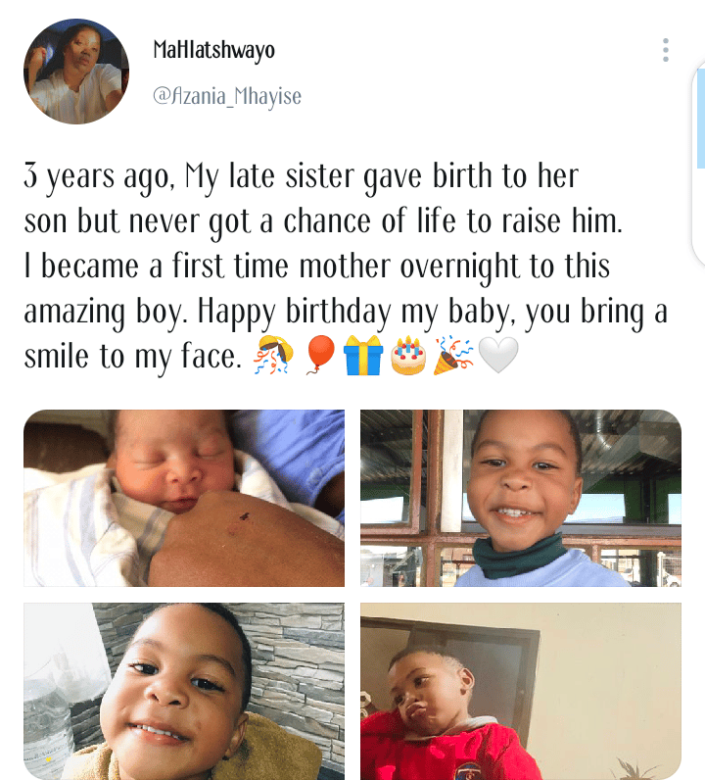Open photo of boy by stone wall
The width and height of the screenshot is (705, 780).
click(x=184, y=691)
